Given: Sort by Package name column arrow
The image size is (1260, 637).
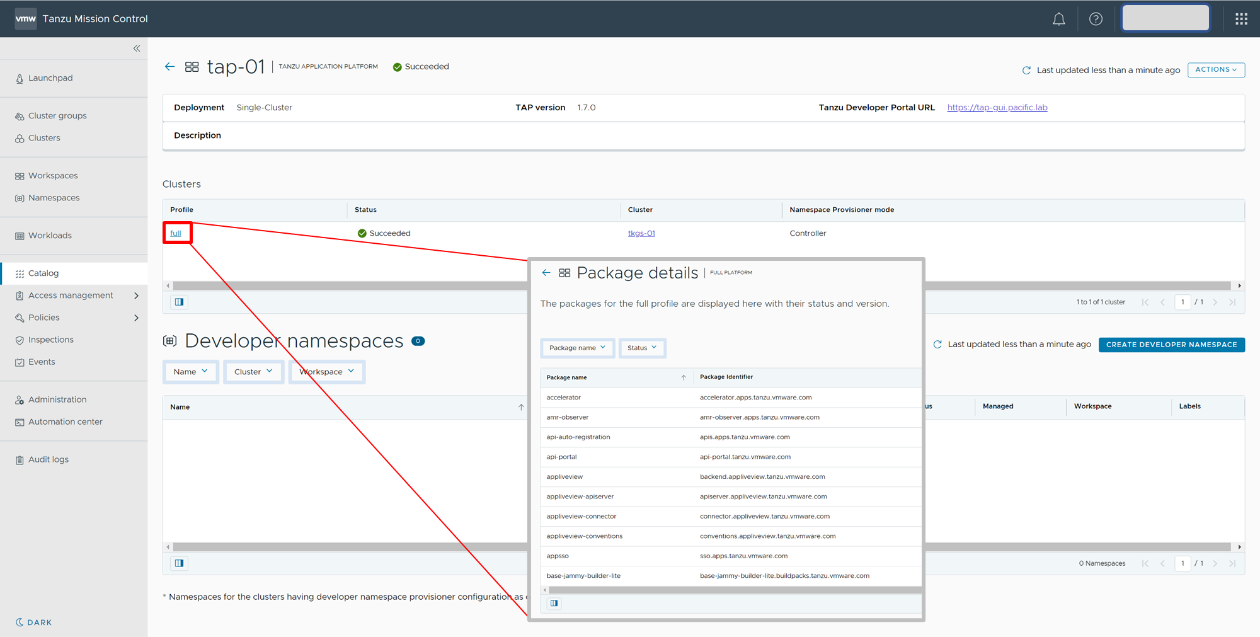Looking at the screenshot, I should point(683,377).
